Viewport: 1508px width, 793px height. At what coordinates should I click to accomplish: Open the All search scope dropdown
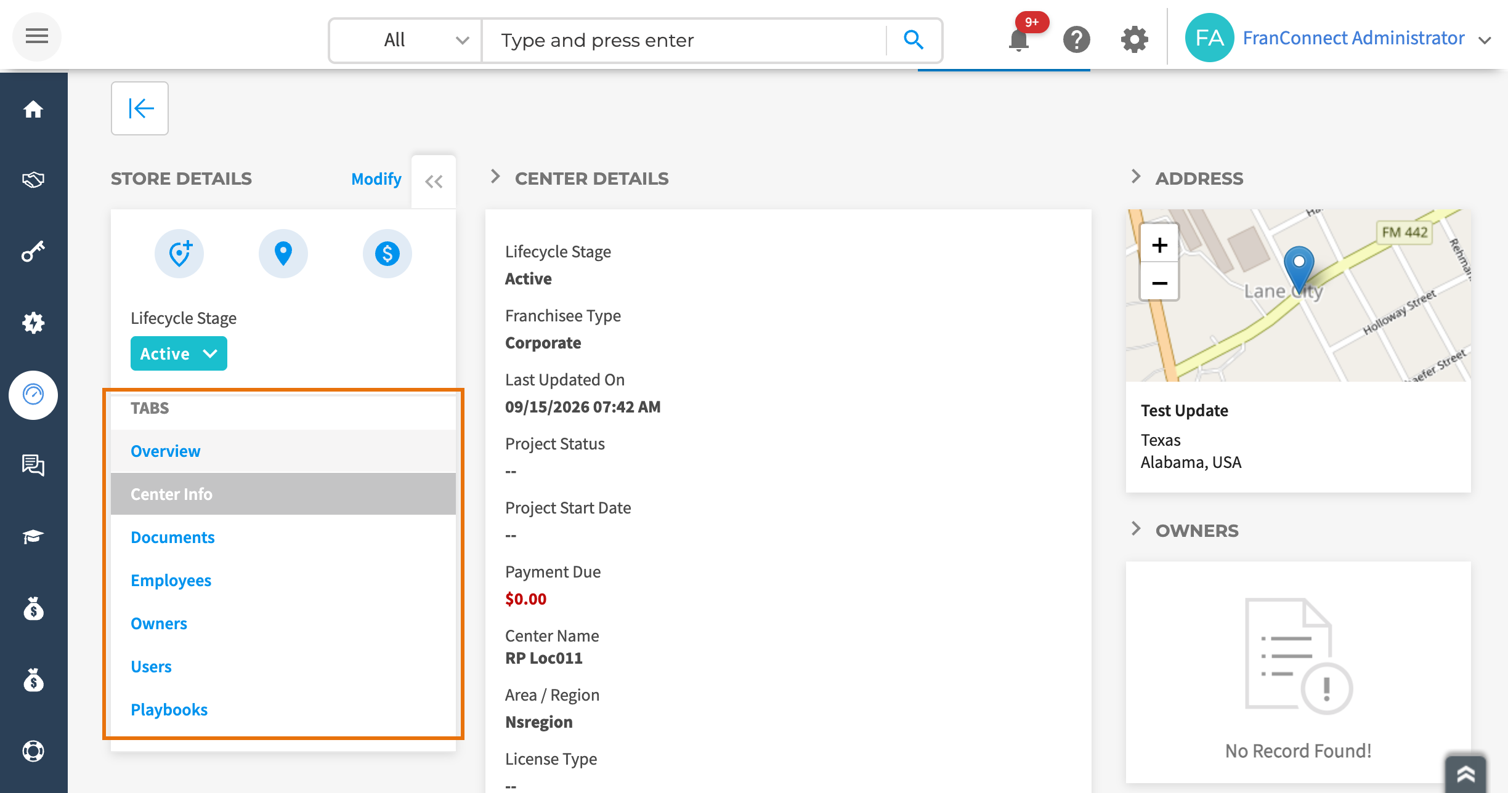click(x=406, y=40)
